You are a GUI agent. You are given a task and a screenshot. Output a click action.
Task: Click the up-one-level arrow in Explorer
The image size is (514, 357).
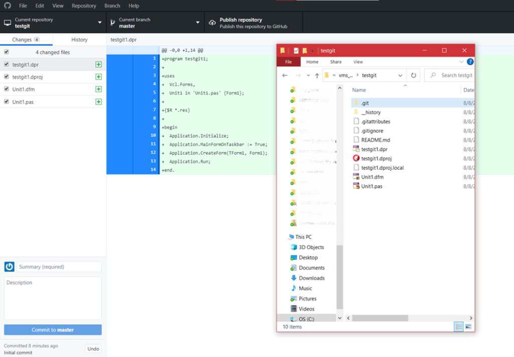[x=317, y=75]
